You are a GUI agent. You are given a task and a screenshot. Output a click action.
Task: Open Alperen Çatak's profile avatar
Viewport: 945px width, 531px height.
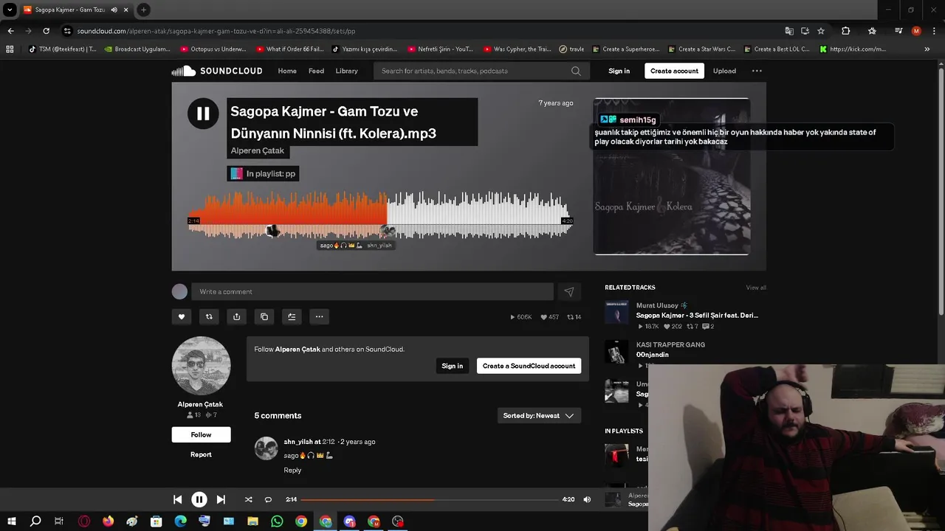click(201, 366)
